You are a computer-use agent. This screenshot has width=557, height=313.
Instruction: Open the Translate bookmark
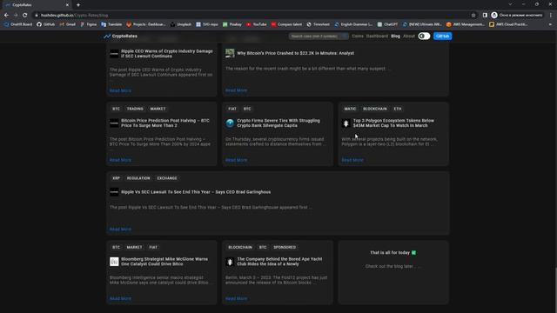[x=111, y=24]
